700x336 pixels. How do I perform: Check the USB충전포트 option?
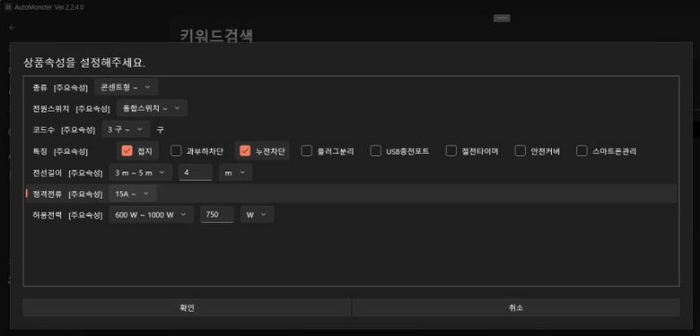[x=375, y=151]
